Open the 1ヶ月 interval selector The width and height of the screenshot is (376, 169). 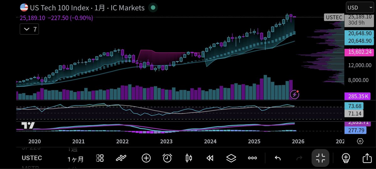[x=76, y=159]
